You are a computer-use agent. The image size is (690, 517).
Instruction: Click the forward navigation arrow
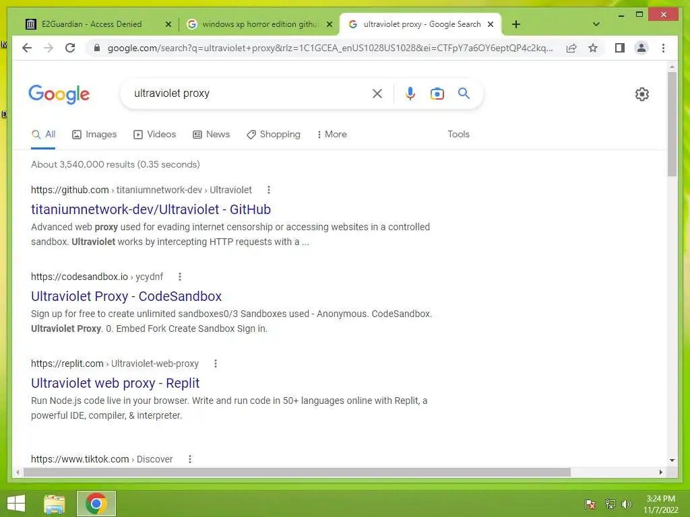coord(49,48)
